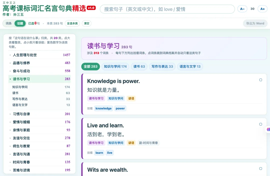
Task: Switch to 话题 view toggle
Action: [20, 23]
